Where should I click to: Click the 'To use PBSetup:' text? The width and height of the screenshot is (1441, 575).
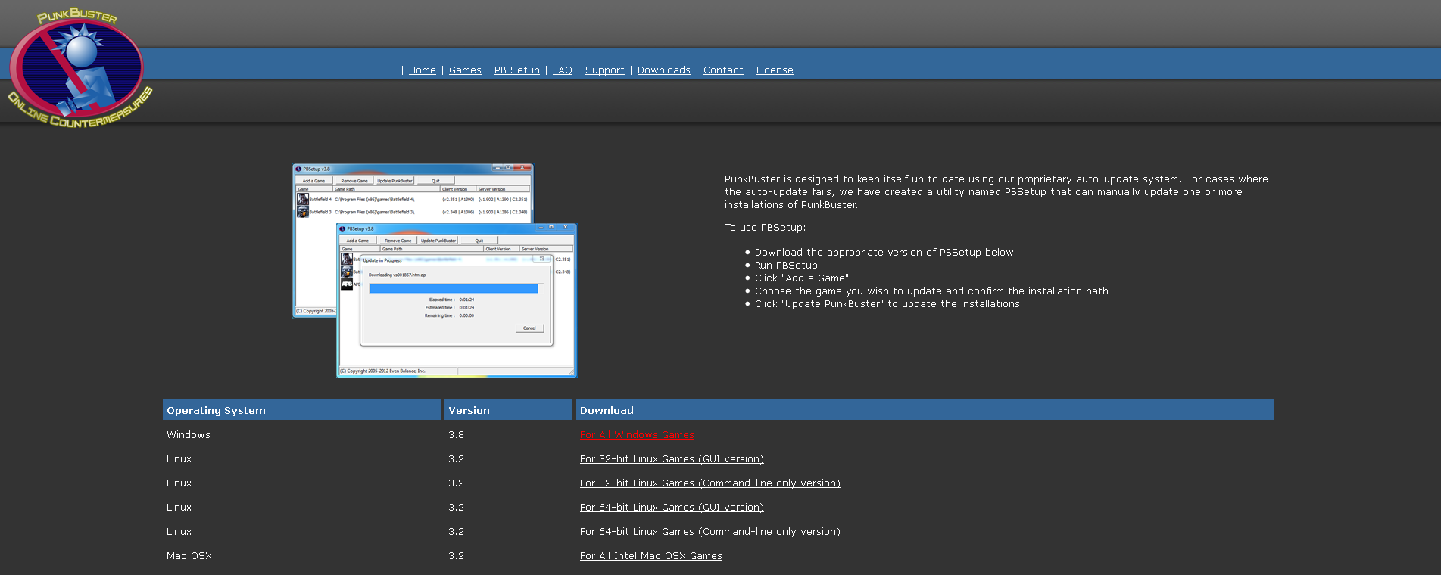(765, 228)
